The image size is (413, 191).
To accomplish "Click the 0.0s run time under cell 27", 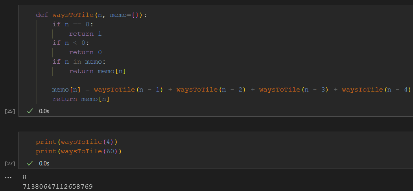I will [44, 163].
